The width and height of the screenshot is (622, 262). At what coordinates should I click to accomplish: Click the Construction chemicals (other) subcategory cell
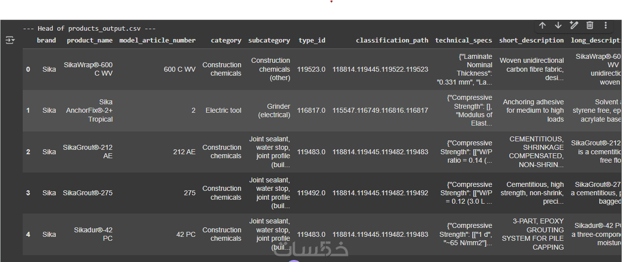(x=271, y=69)
